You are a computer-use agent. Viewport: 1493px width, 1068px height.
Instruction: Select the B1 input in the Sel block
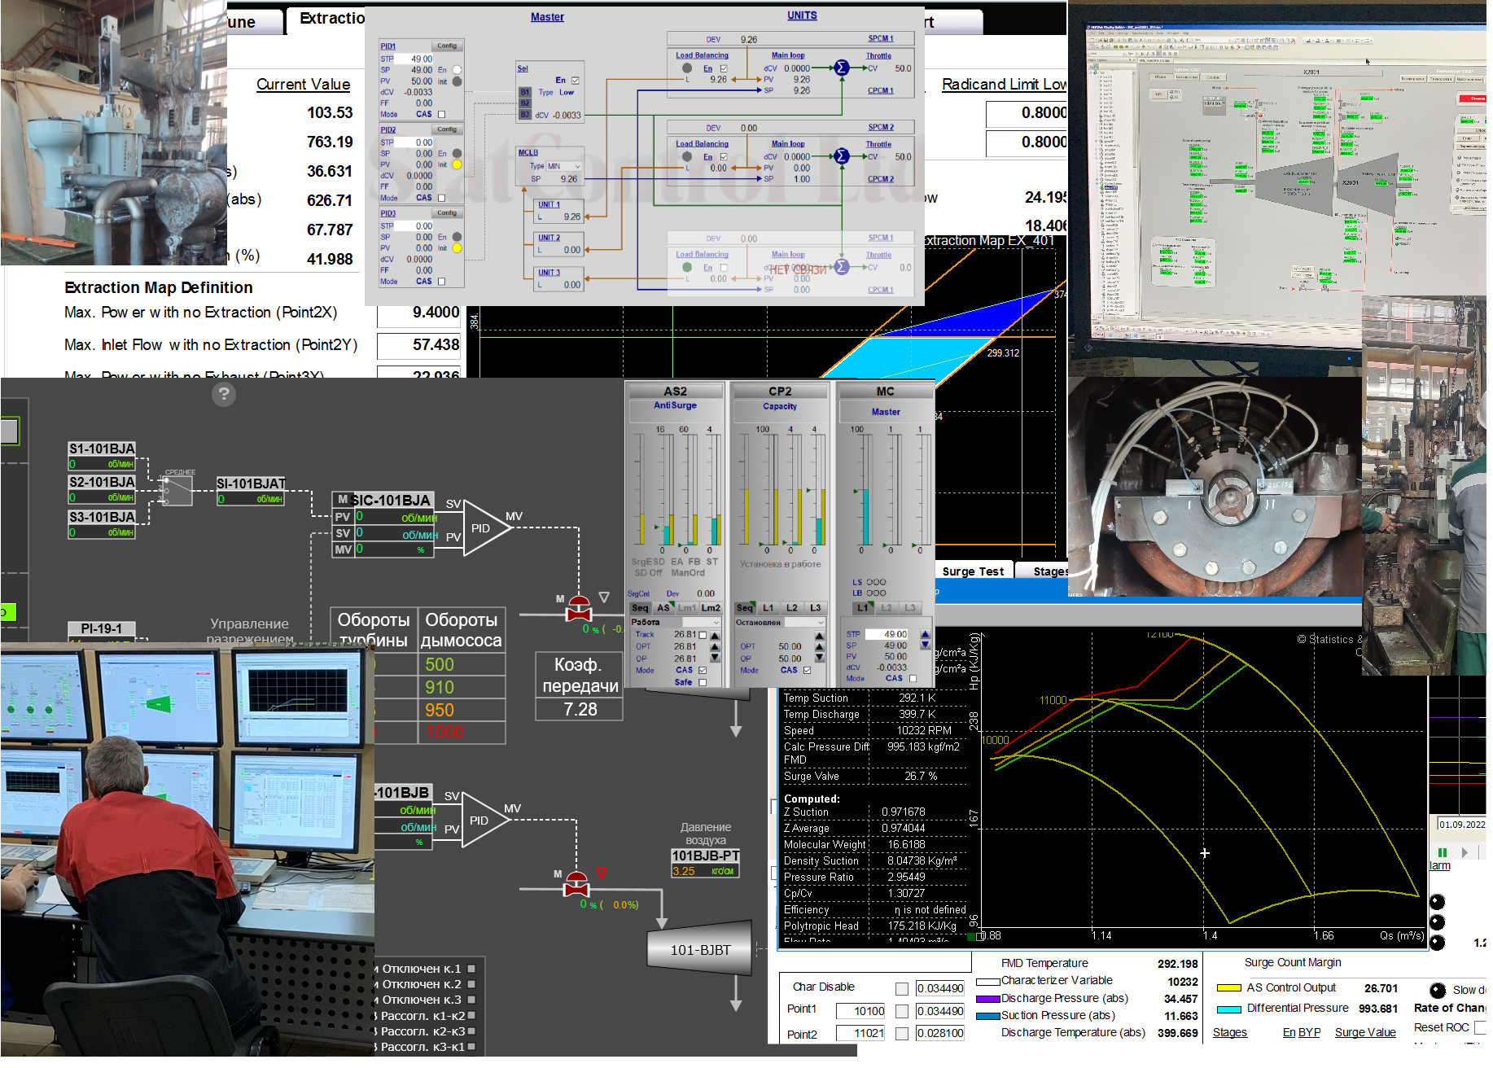pyautogui.click(x=525, y=92)
